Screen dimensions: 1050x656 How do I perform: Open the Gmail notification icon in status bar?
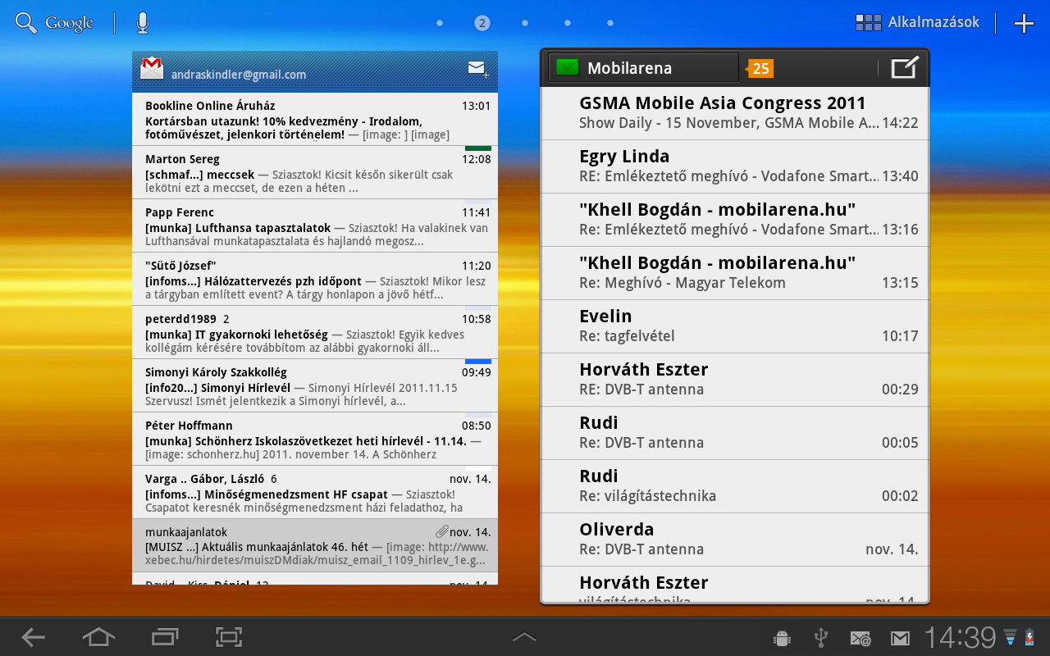click(900, 638)
